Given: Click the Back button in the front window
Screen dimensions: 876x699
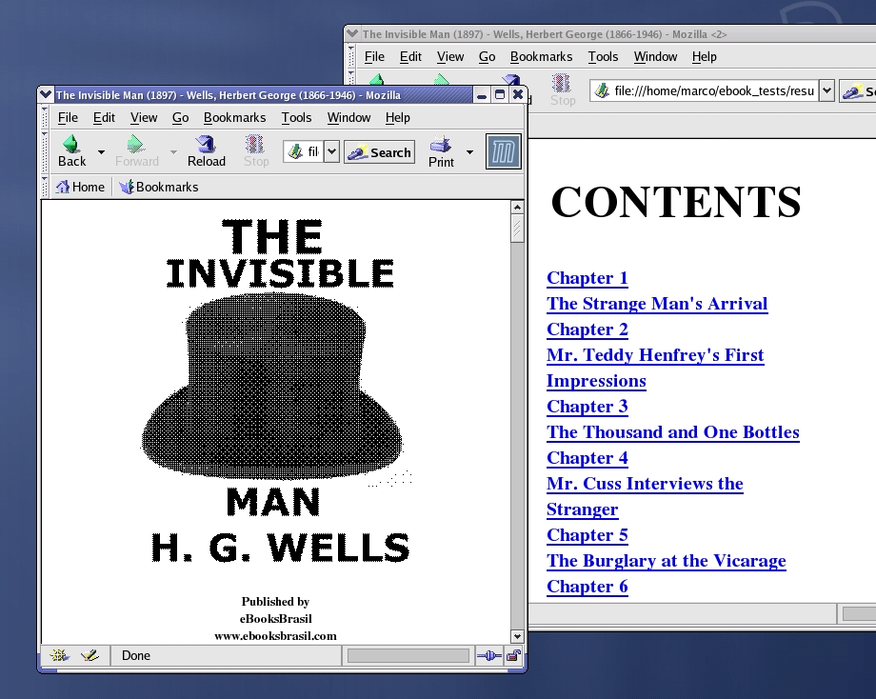Looking at the screenshot, I should coord(71,150).
